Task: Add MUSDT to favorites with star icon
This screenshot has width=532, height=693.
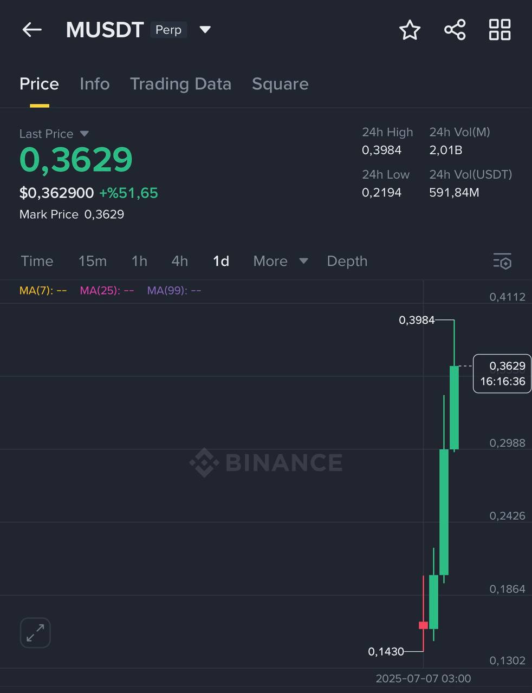Action: 410,30
